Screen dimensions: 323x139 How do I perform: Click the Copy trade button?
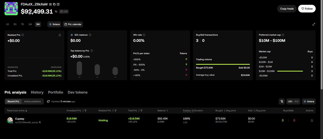coord(287,9)
